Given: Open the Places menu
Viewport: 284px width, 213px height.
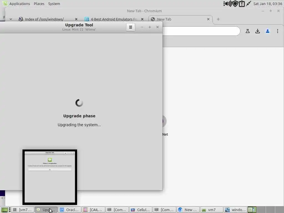Looking at the screenshot, I should click(x=39, y=4).
